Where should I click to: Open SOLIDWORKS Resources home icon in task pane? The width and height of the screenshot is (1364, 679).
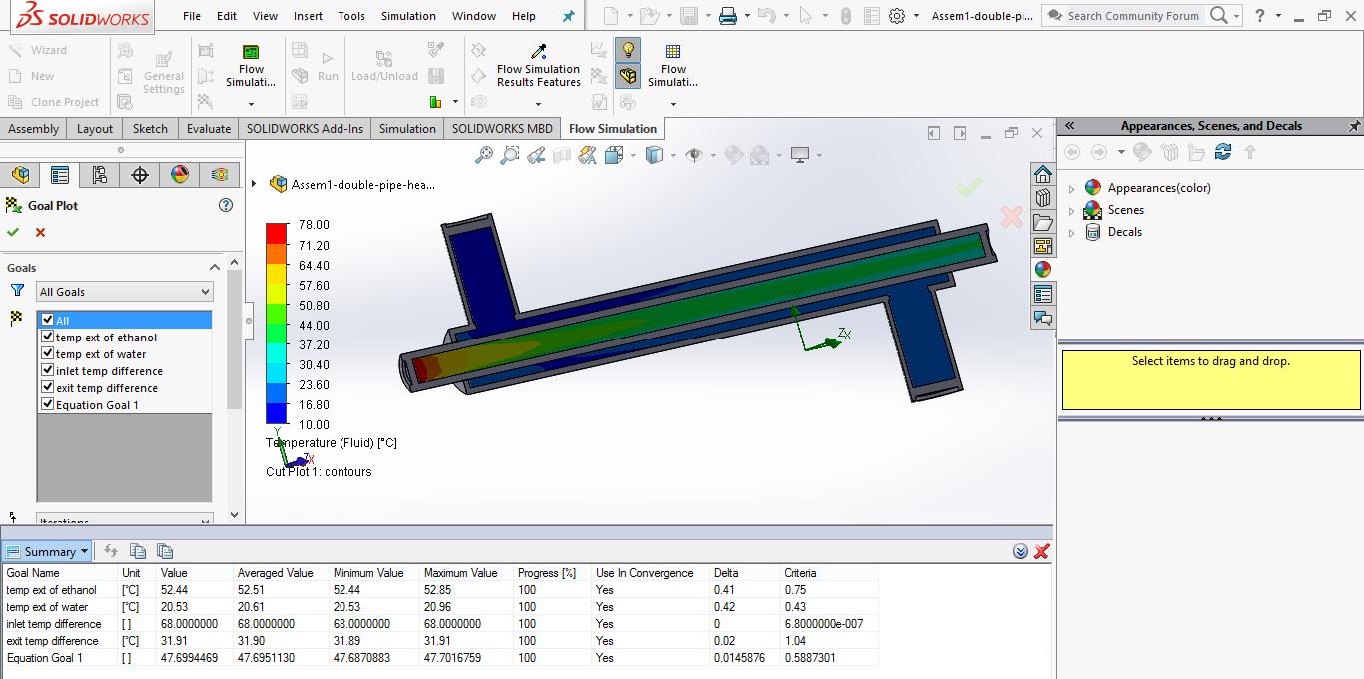point(1043,174)
